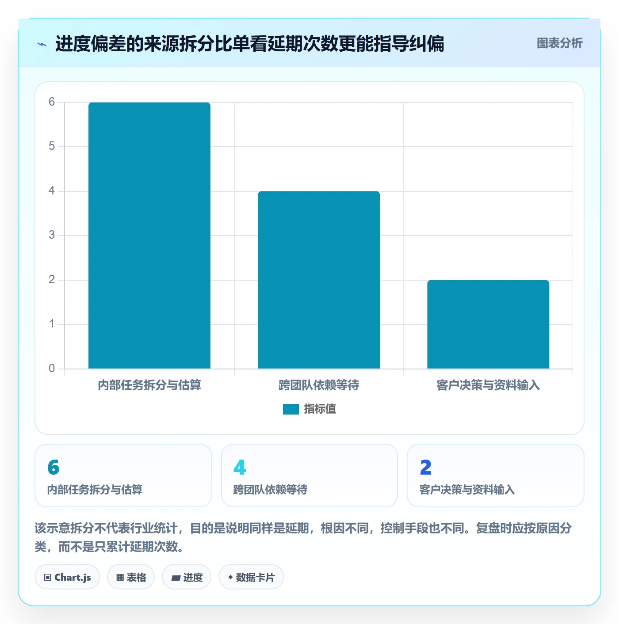Screen dimensions: 619x624
Task: Click the y-axis value 6
Action: tap(52, 102)
